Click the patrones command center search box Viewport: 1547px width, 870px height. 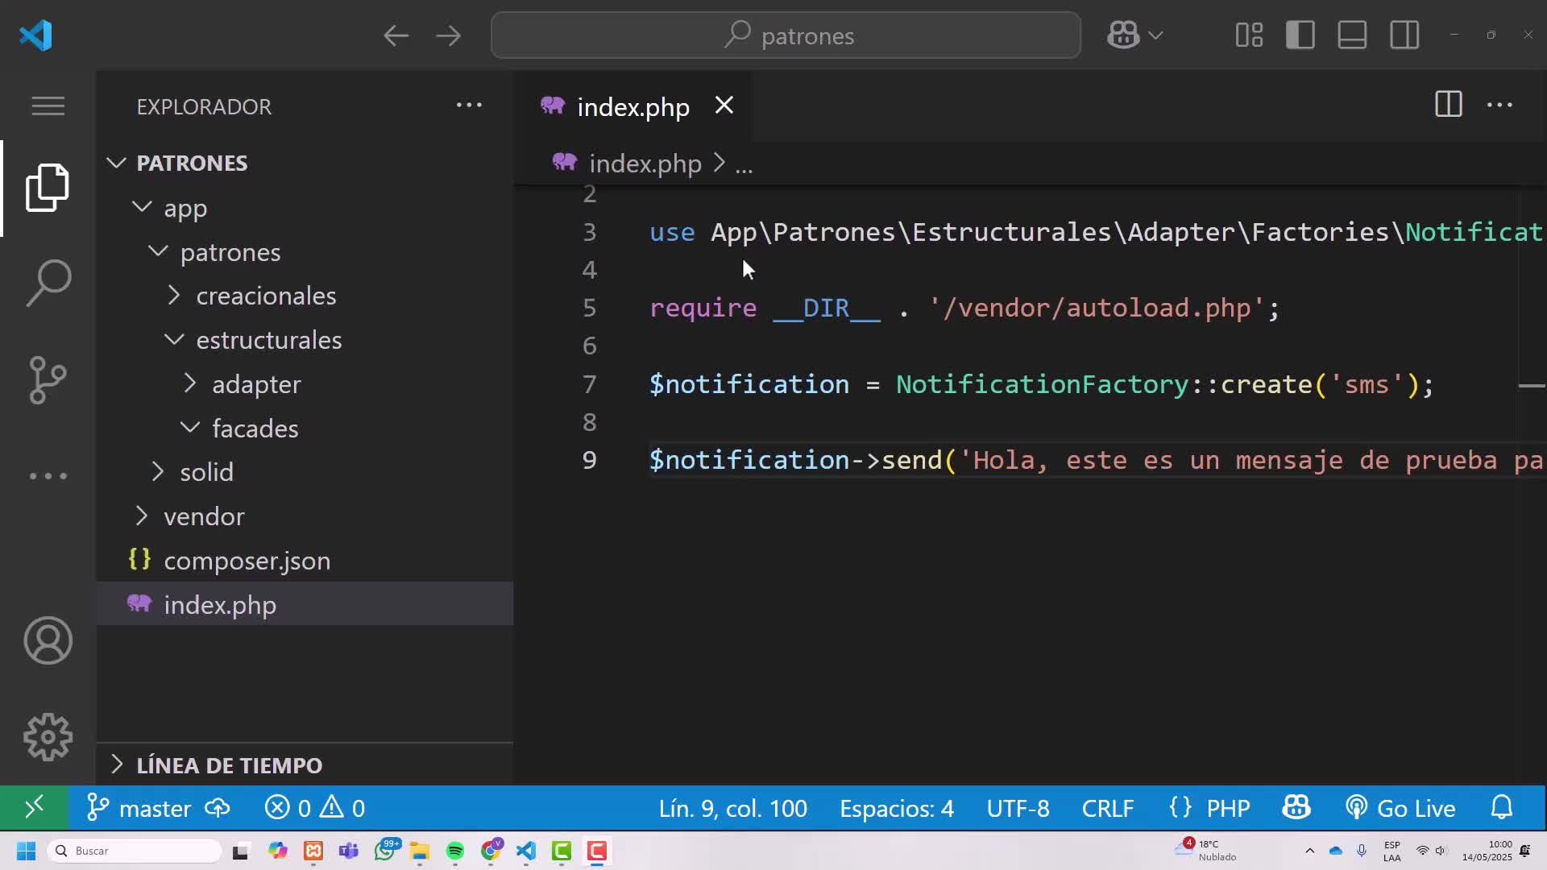pos(786,35)
